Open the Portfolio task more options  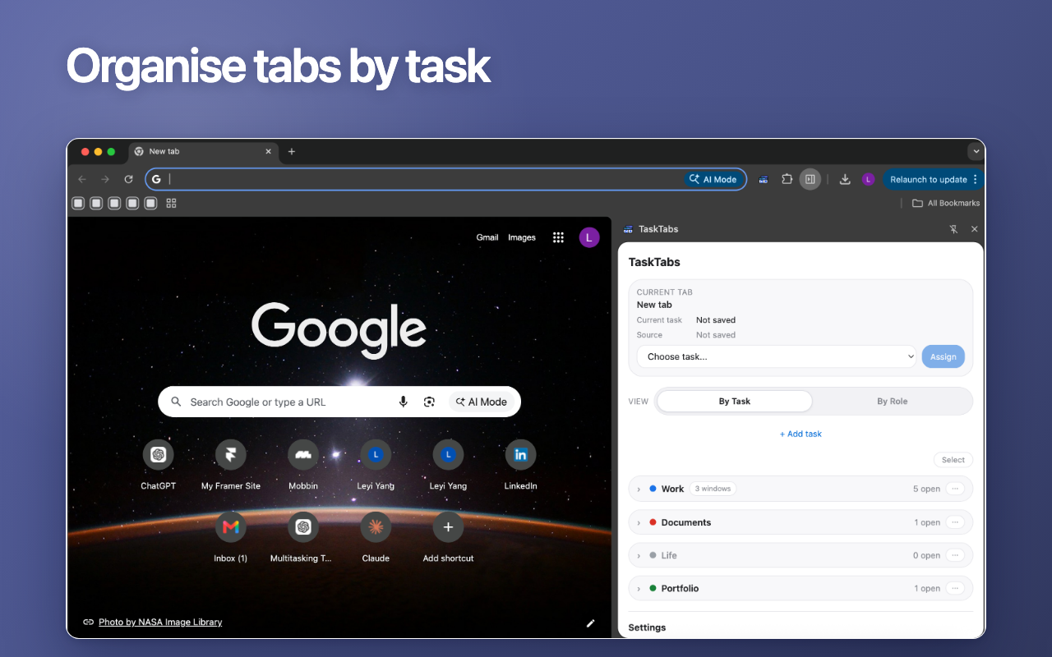[x=955, y=588]
